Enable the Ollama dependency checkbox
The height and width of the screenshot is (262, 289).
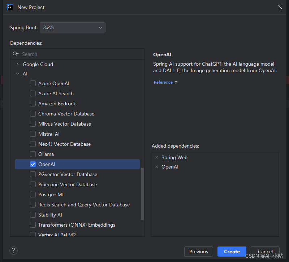[33, 154]
